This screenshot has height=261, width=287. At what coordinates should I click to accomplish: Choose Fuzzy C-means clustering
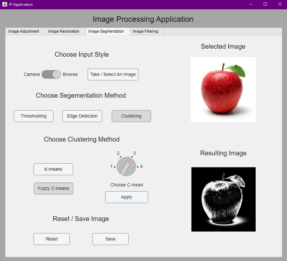coord(53,188)
